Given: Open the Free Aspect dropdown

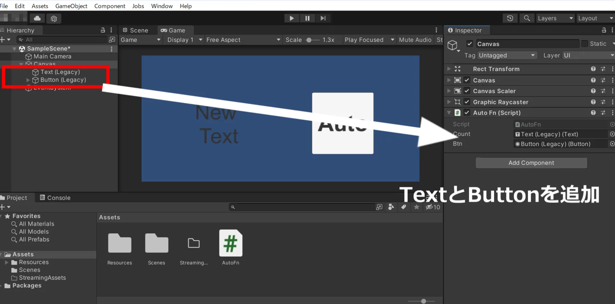Looking at the screenshot, I should coord(243,40).
